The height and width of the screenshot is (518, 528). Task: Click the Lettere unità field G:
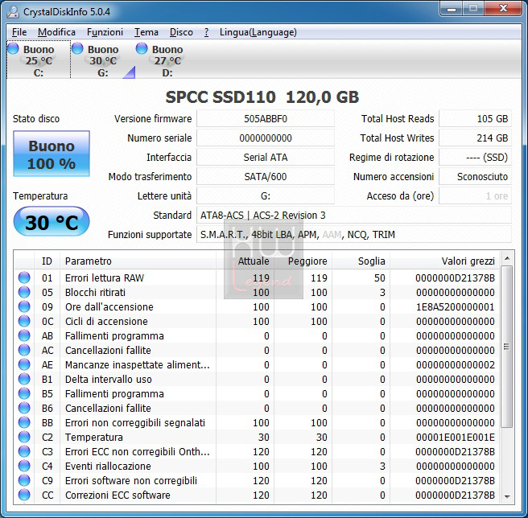click(x=266, y=196)
